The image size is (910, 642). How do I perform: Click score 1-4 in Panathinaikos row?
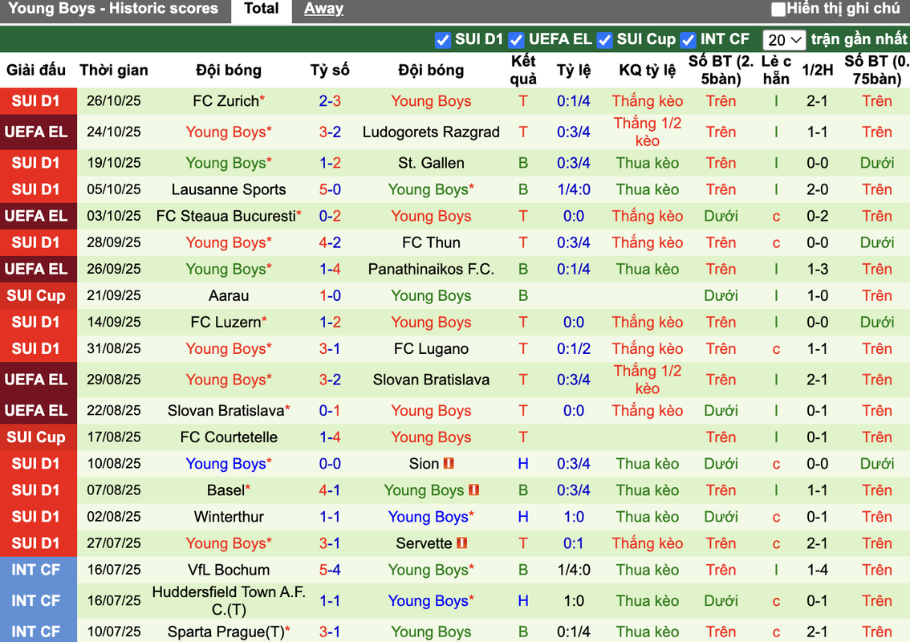tap(330, 269)
